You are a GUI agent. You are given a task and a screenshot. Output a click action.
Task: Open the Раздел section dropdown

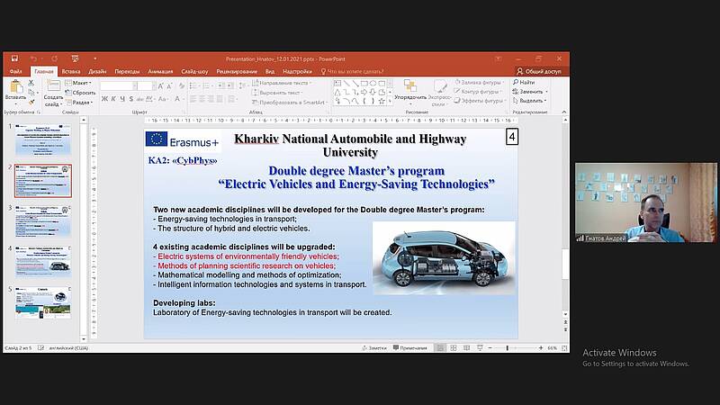point(79,102)
